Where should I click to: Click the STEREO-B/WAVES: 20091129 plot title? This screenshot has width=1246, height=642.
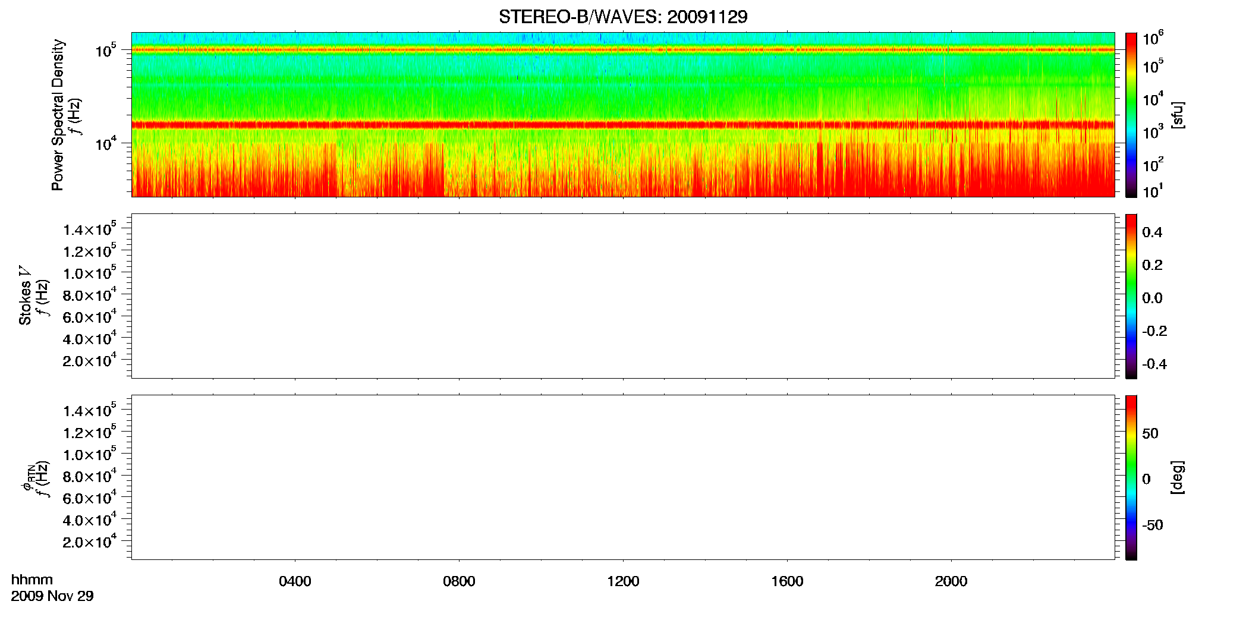[623, 17]
